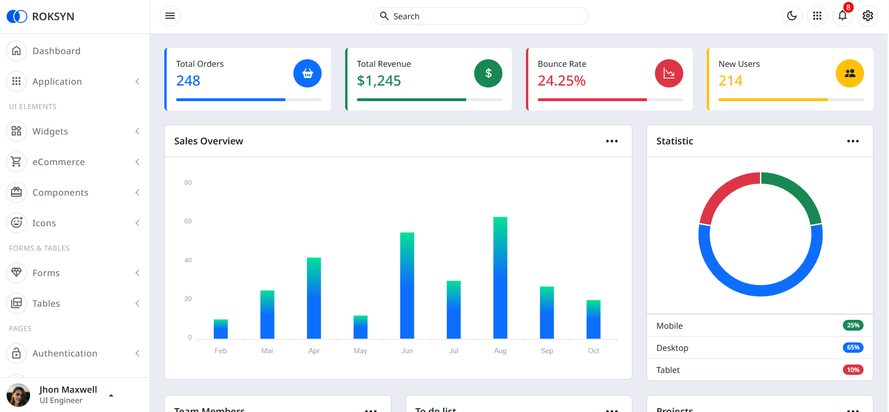This screenshot has width=889, height=412.
Task: Open Dashboard from sidebar
Action: [75, 51]
